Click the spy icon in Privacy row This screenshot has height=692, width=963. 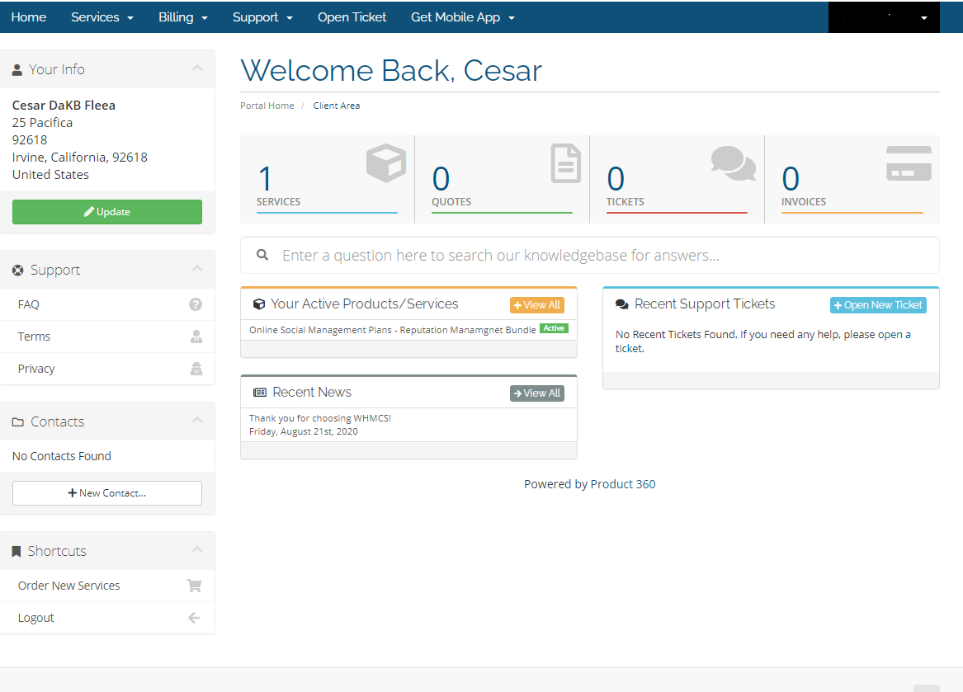tap(196, 369)
